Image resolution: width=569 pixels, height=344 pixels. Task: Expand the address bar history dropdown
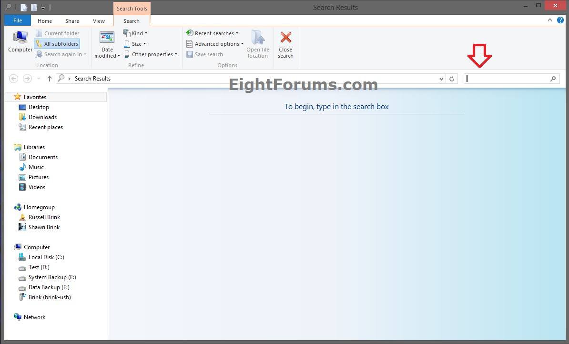[440, 79]
